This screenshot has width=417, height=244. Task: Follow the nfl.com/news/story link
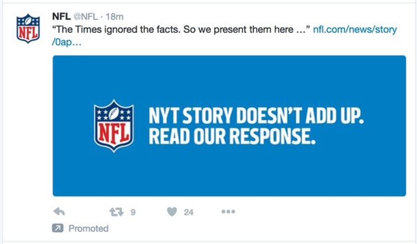[x=355, y=29]
